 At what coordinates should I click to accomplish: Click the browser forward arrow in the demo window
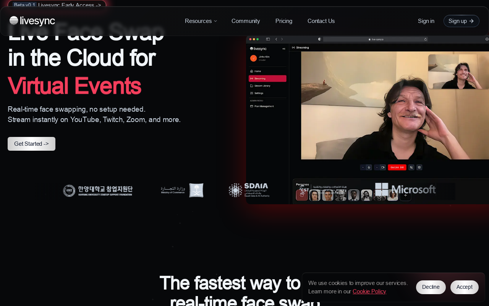tap(282, 39)
